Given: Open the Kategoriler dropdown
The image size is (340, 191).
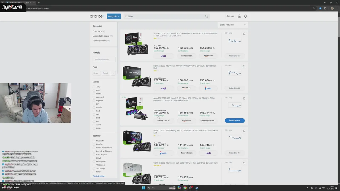Looking at the screenshot, I should (x=114, y=16).
